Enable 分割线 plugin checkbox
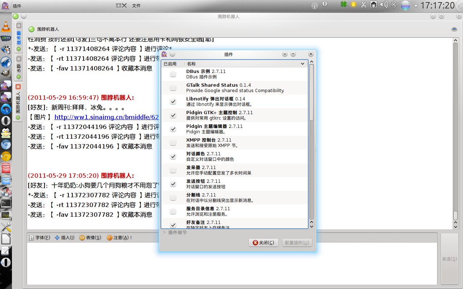This screenshot has height=289, width=463. pos(173,198)
